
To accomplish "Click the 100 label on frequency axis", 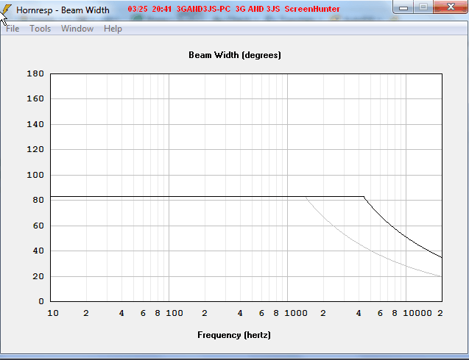I will coord(174,313).
